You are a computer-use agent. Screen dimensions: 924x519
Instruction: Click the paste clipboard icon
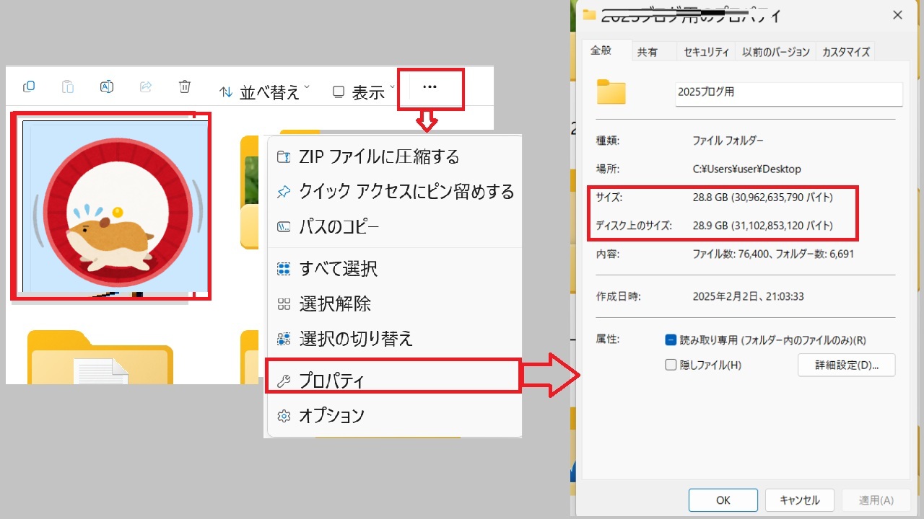(68, 87)
